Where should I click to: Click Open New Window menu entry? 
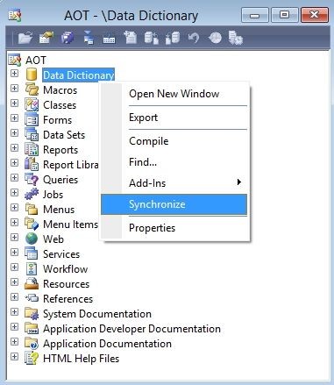coord(174,94)
